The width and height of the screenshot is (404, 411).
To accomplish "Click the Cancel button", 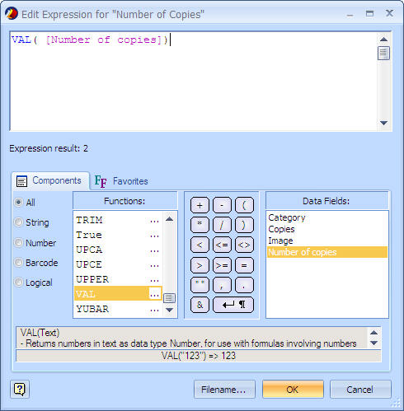I will [360, 390].
